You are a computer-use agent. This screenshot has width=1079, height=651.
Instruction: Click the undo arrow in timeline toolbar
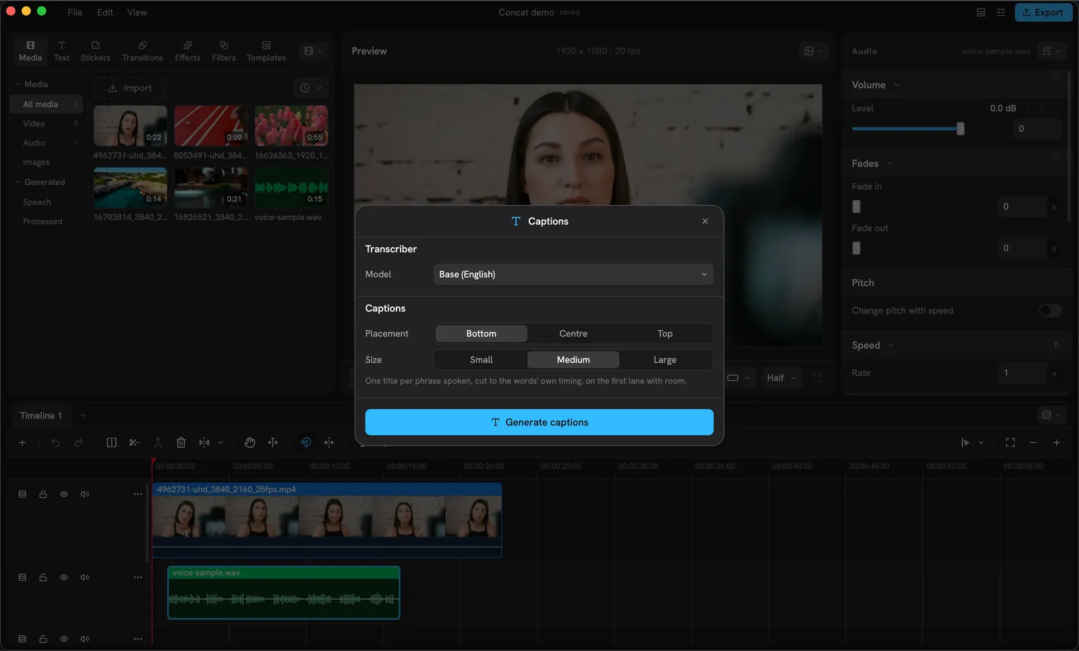pyautogui.click(x=55, y=443)
